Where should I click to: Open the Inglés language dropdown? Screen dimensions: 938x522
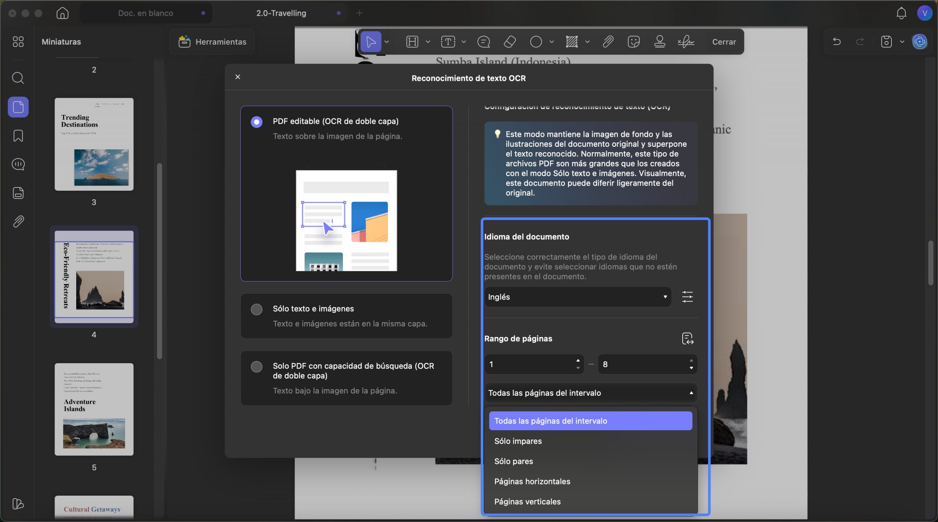[x=578, y=297]
